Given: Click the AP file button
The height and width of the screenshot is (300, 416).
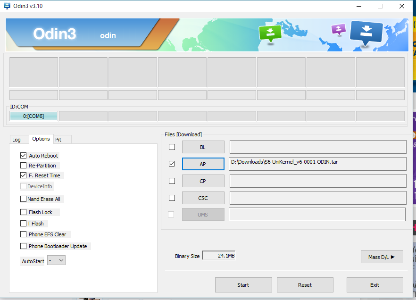Looking at the screenshot, I should click(203, 164).
